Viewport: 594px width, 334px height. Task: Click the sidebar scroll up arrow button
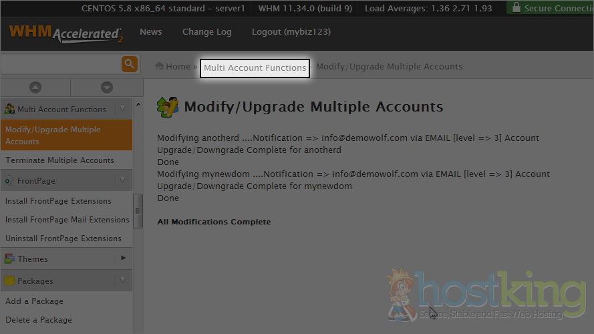tap(35, 88)
